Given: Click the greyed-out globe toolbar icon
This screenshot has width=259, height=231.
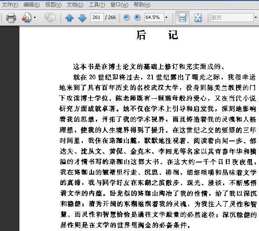Looking at the screenshot, I should point(50,17).
